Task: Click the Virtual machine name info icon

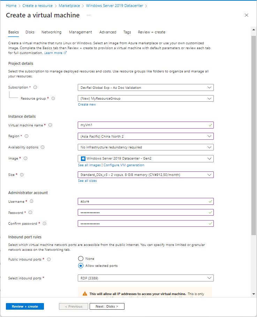Action: (x=50, y=125)
